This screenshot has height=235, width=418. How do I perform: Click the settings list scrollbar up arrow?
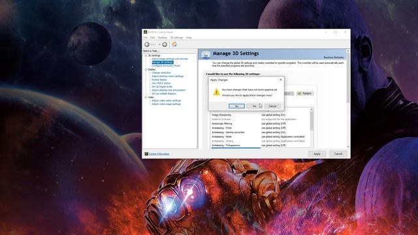click(x=312, y=110)
